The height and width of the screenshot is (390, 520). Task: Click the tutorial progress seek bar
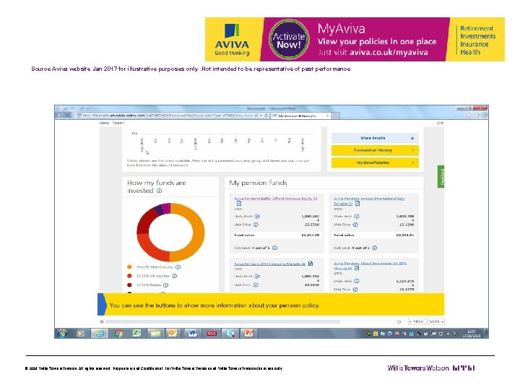coord(249,321)
